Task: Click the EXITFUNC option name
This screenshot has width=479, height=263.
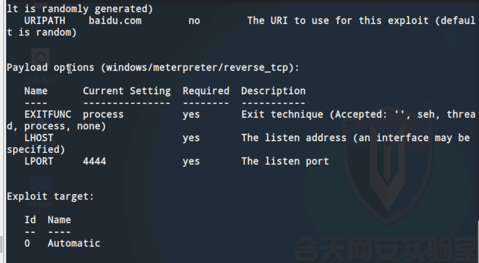Action: [47, 114]
